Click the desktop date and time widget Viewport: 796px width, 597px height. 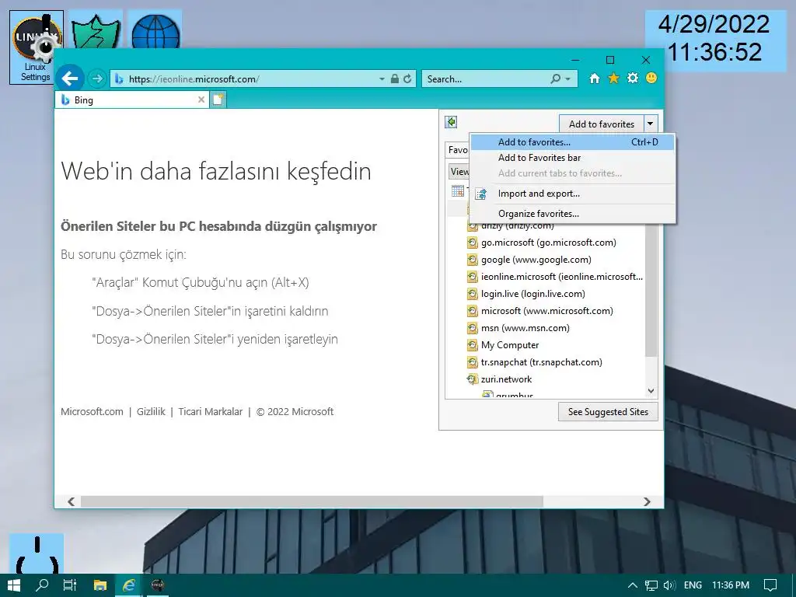pyautogui.click(x=715, y=39)
